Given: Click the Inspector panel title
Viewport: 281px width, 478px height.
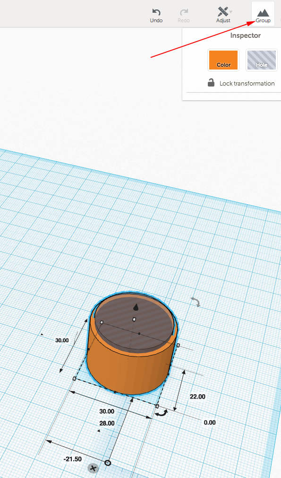Looking at the screenshot, I should click(x=246, y=35).
